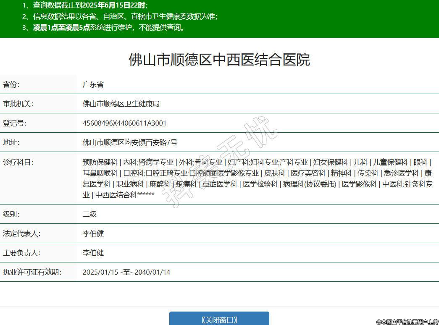This screenshot has height=325, width=439.
Task: Select the level value 二级
Action: (89, 214)
